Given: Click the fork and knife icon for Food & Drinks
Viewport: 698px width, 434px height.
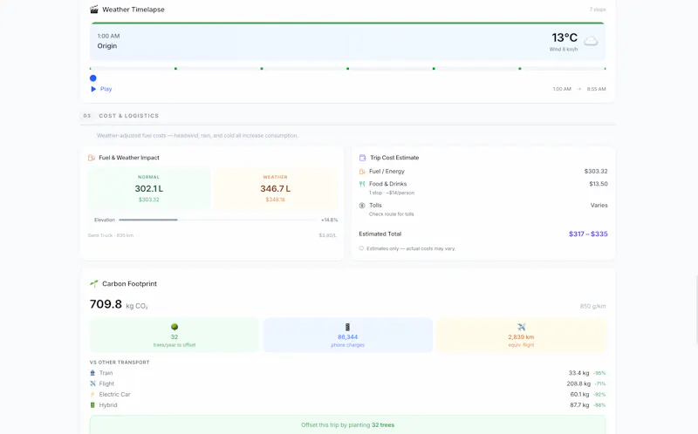Looking at the screenshot, I should (362, 184).
